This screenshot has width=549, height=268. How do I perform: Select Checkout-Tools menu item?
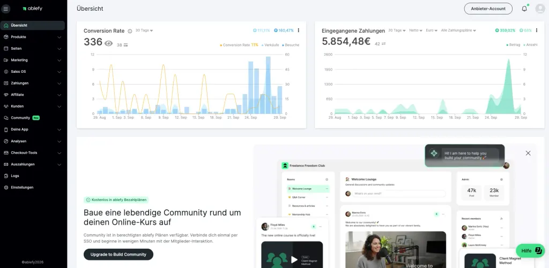[x=33, y=152]
